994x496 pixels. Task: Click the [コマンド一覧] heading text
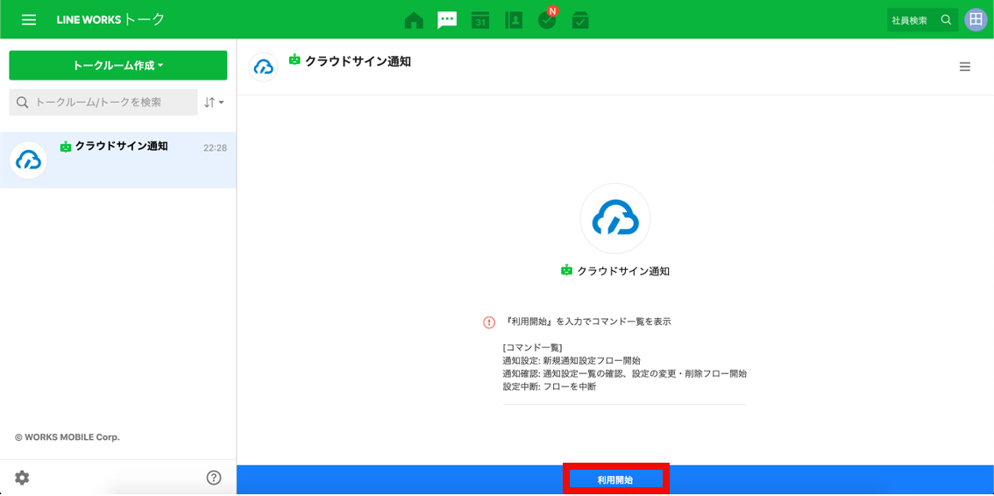(x=533, y=347)
